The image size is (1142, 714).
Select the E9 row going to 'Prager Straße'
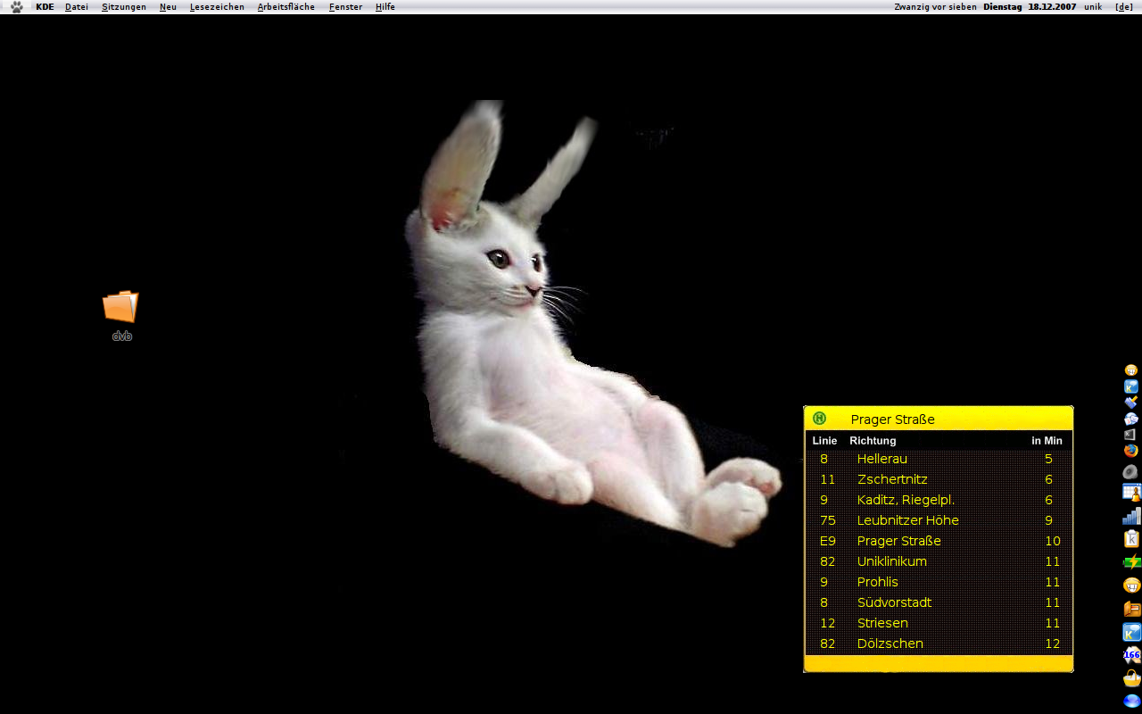[x=939, y=541]
